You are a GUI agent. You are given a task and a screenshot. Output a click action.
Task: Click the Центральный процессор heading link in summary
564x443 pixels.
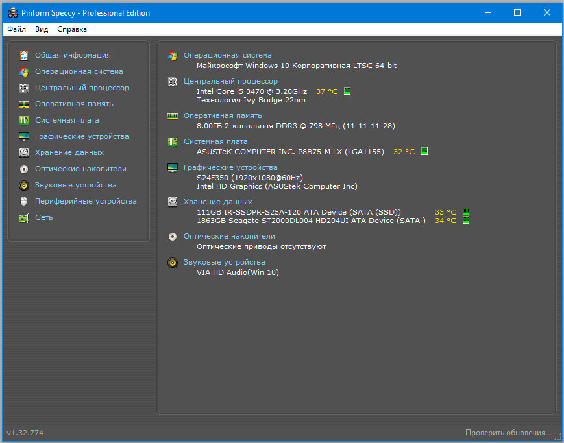pos(230,81)
